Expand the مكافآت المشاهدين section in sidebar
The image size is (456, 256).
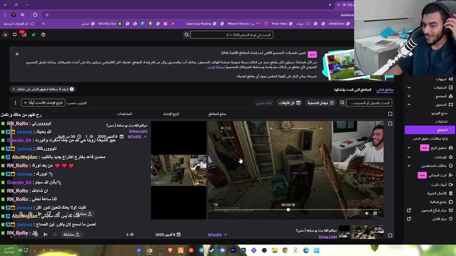click(x=409, y=166)
